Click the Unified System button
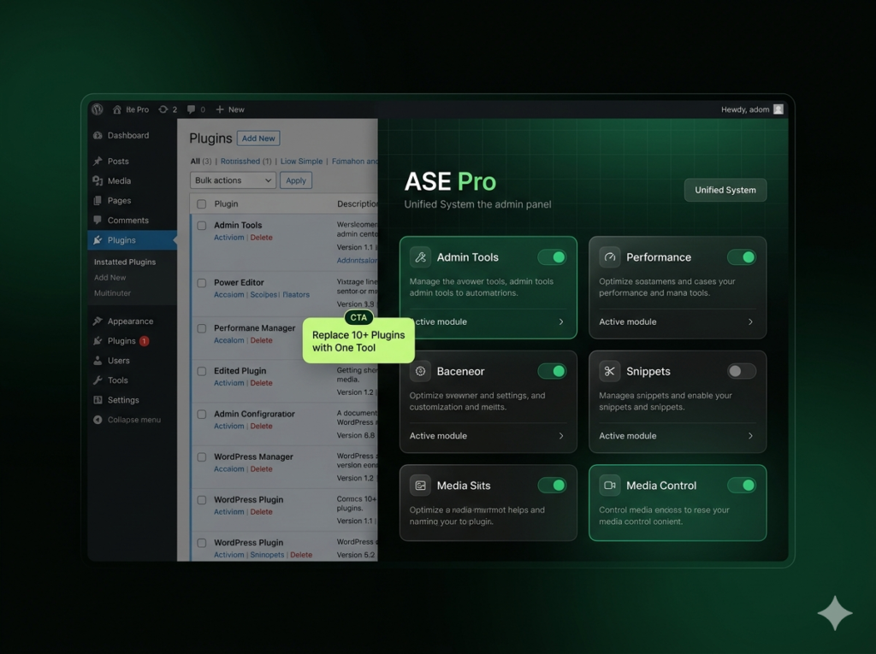 point(725,190)
